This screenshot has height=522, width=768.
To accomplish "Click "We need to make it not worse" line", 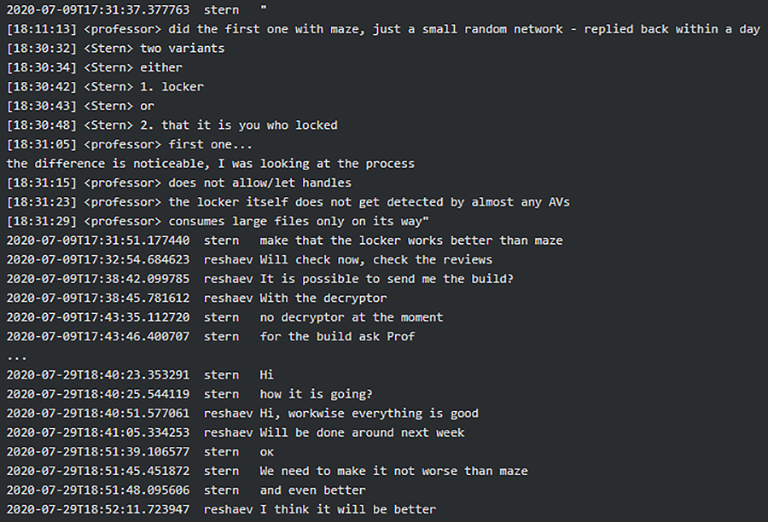I will [393, 471].
